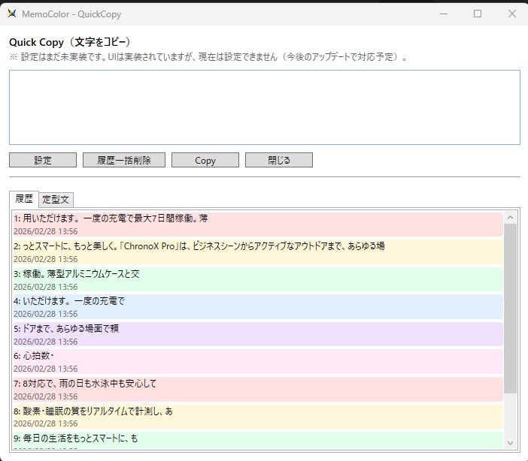
Task: Open settings with the 設定 button
Action: pyautogui.click(x=43, y=160)
